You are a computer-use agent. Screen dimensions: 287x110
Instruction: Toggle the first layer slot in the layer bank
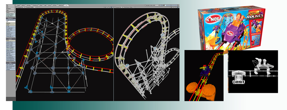pos(166,5)
